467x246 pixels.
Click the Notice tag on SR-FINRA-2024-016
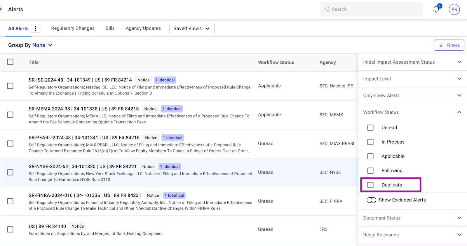pos(153,196)
